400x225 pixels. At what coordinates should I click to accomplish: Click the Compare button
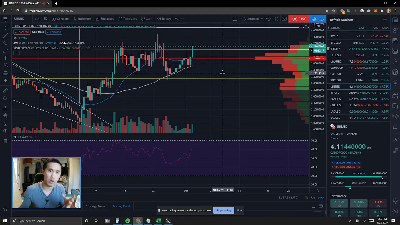(60, 19)
